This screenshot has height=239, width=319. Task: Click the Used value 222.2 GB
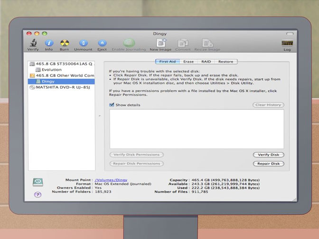click(225, 188)
